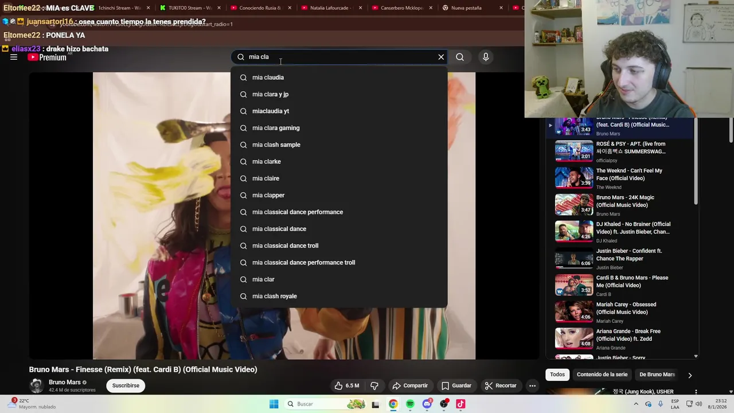The image size is (734, 413).
Task: Pick "mia classical dance troll" suggestion
Action: pyautogui.click(x=339, y=246)
